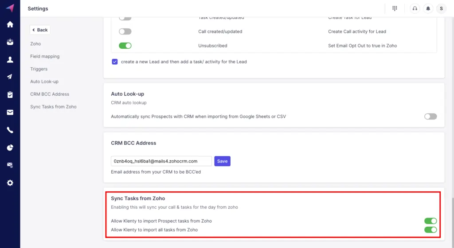Click the CRM BCC email address field

pyautogui.click(x=161, y=161)
